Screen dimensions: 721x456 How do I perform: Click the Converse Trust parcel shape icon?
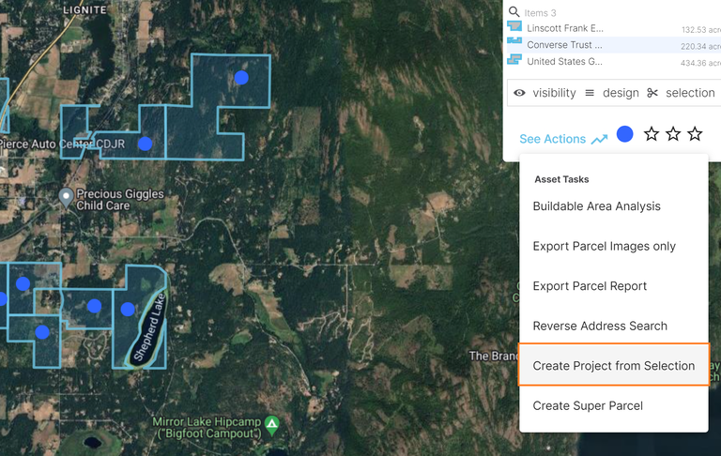514,44
